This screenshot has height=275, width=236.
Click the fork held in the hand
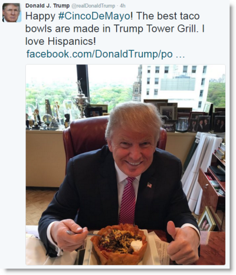click(84, 234)
